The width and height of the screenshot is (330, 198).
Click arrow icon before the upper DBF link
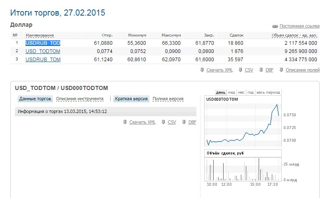[261, 70]
